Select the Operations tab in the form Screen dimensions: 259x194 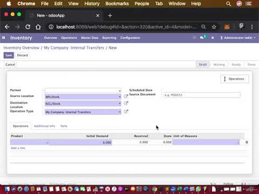coord(21,126)
